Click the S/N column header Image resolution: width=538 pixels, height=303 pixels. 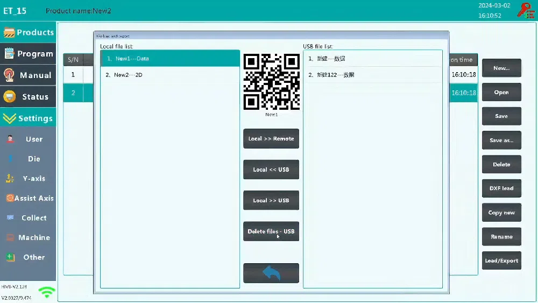pyautogui.click(x=73, y=60)
